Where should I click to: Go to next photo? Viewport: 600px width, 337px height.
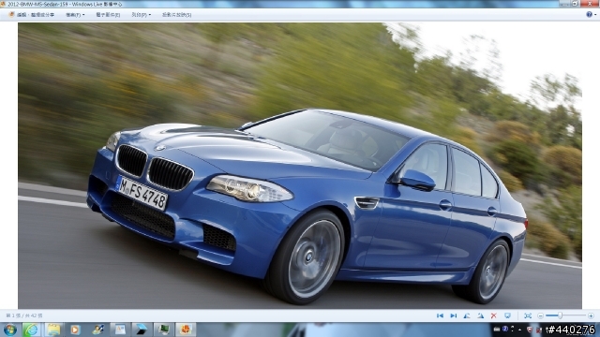[x=454, y=315]
